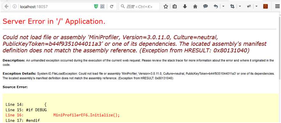Click the 'Line 14:' code line

coord(26,104)
